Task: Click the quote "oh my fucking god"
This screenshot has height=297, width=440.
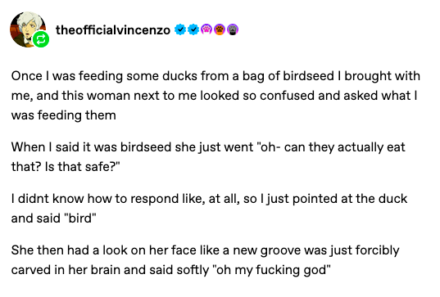Action: click(x=272, y=270)
